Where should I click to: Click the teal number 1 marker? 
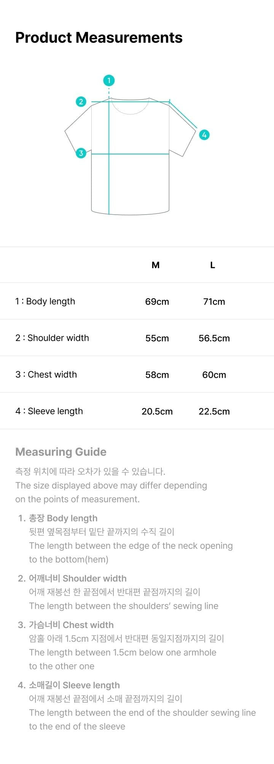point(109,80)
